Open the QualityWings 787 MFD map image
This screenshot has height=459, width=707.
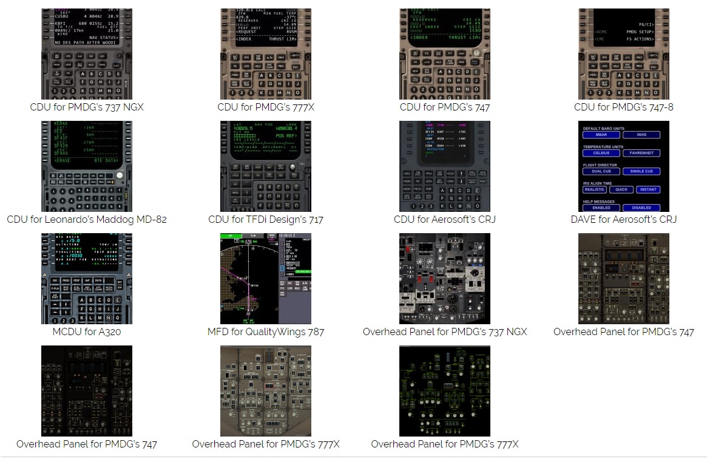tap(265, 278)
